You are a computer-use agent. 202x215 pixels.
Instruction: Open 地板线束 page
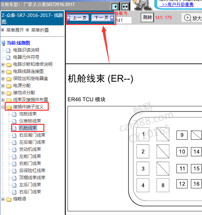click(28, 114)
